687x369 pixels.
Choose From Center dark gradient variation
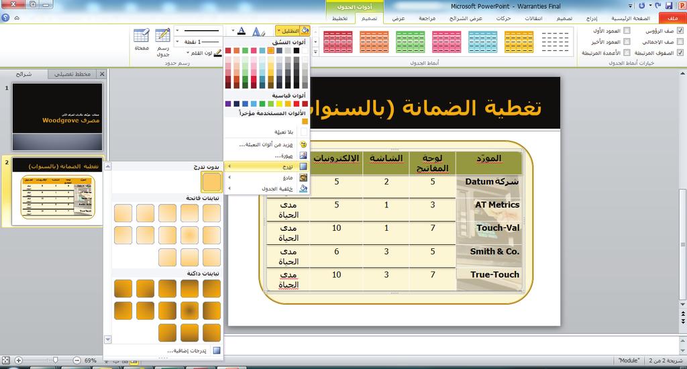[x=189, y=311]
